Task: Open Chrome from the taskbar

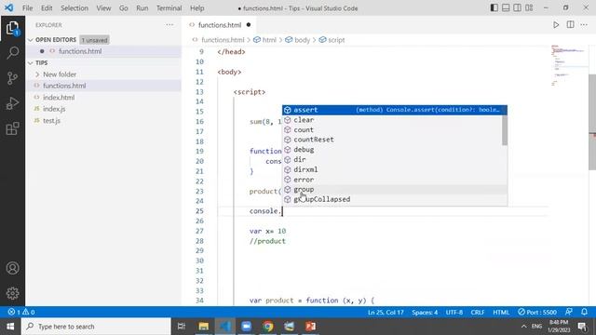Action: 267,327
